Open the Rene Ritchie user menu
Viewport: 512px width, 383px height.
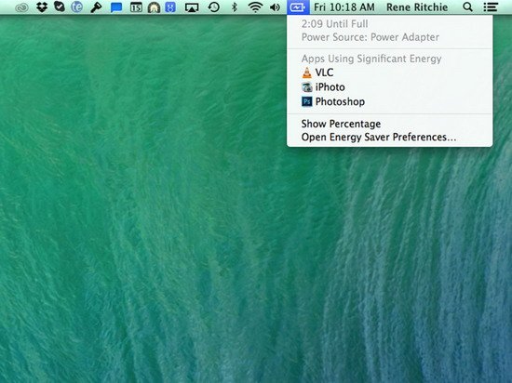pyautogui.click(x=417, y=7)
